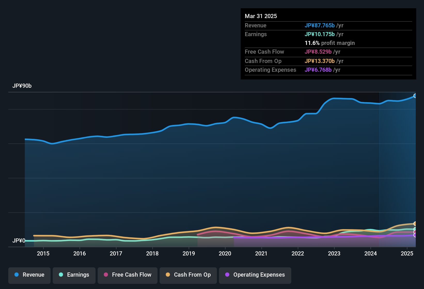The width and height of the screenshot is (424, 289).
Task: Click the blue Revenue legend dot icon
Action: pos(16,275)
